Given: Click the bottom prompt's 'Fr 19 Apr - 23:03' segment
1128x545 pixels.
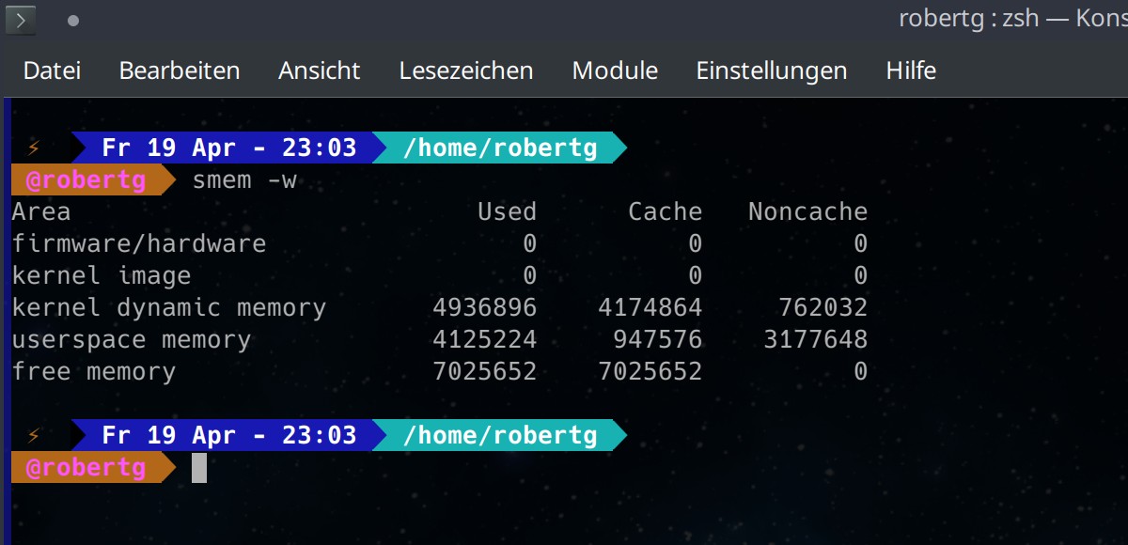Looking at the screenshot, I should (229, 435).
